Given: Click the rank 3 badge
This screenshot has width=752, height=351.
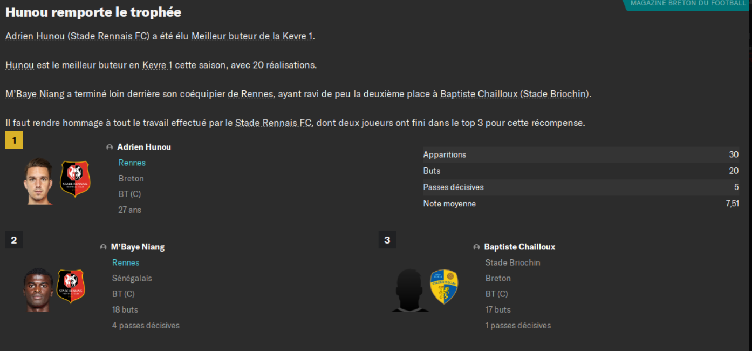Looking at the screenshot, I should (x=387, y=240).
